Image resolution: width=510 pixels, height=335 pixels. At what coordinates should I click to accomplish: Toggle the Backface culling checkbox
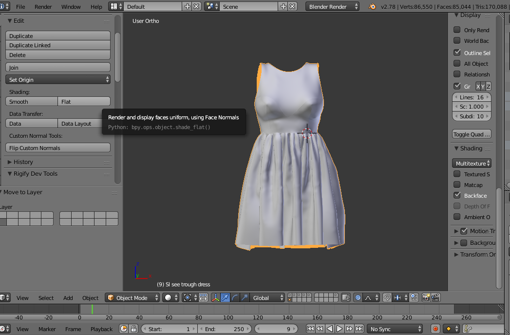[x=457, y=195]
